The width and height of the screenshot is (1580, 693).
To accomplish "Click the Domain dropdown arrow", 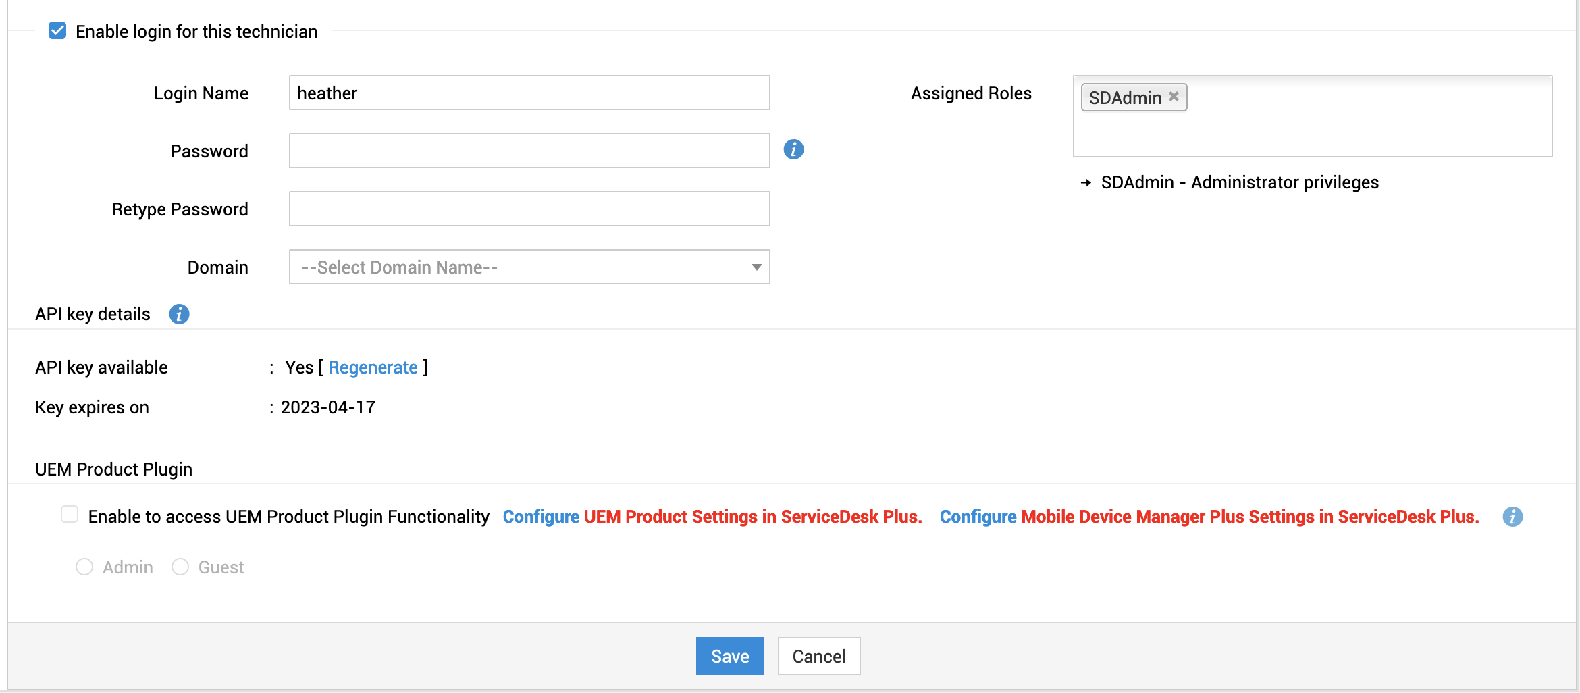I will 756,267.
